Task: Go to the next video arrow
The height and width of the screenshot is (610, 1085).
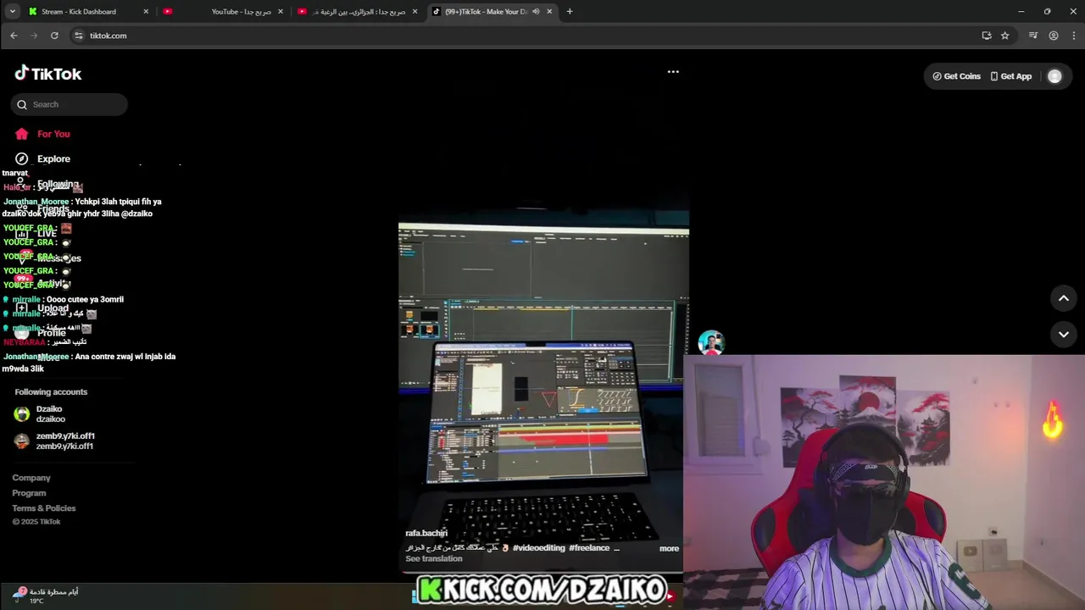Action: click(1064, 335)
